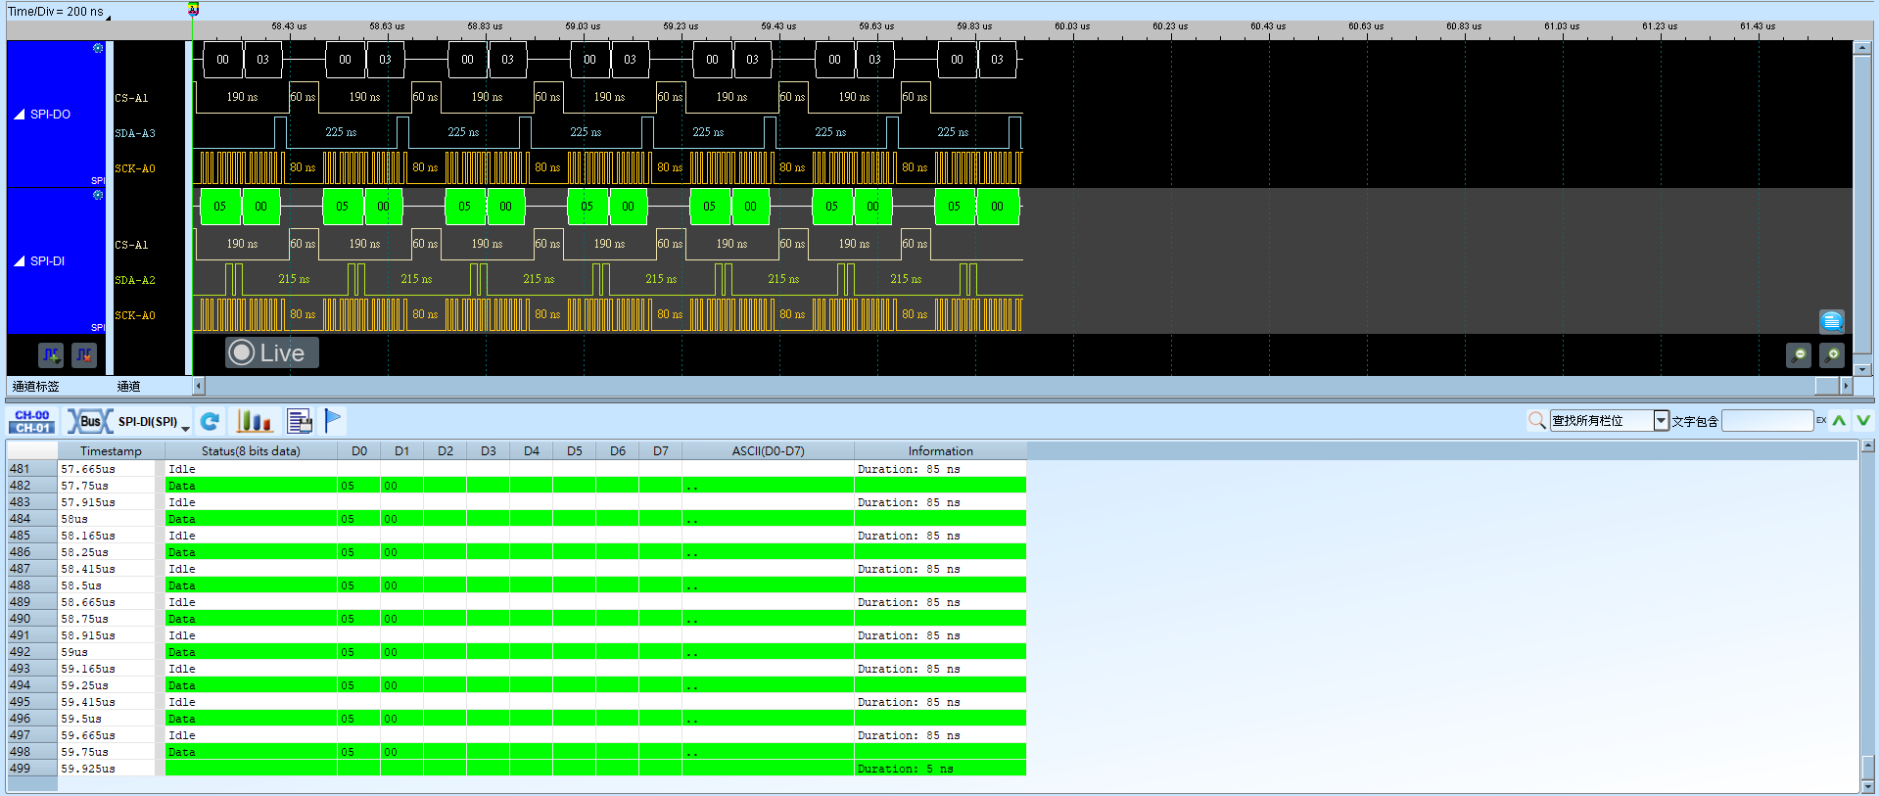
Task: Open the blue speech-bubble report icon
Action: click(1832, 321)
